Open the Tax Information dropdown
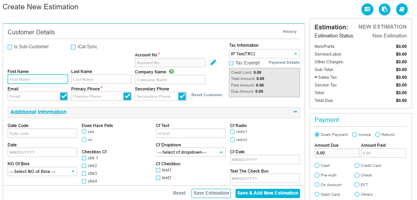This screenshot has width=417, height=200. pos(264,54)
